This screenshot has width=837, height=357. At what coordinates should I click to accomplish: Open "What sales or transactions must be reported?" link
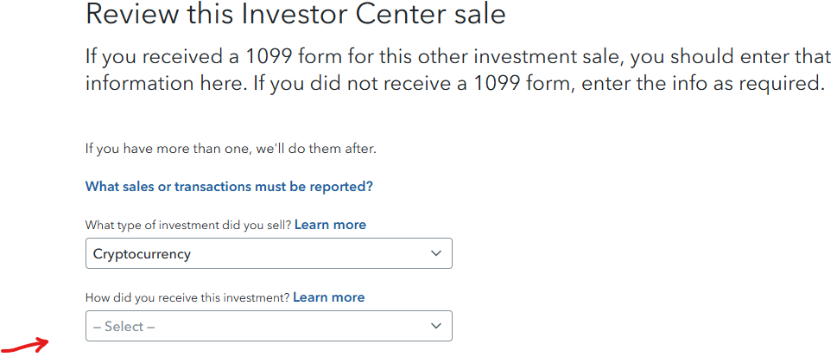coord(229,186)
